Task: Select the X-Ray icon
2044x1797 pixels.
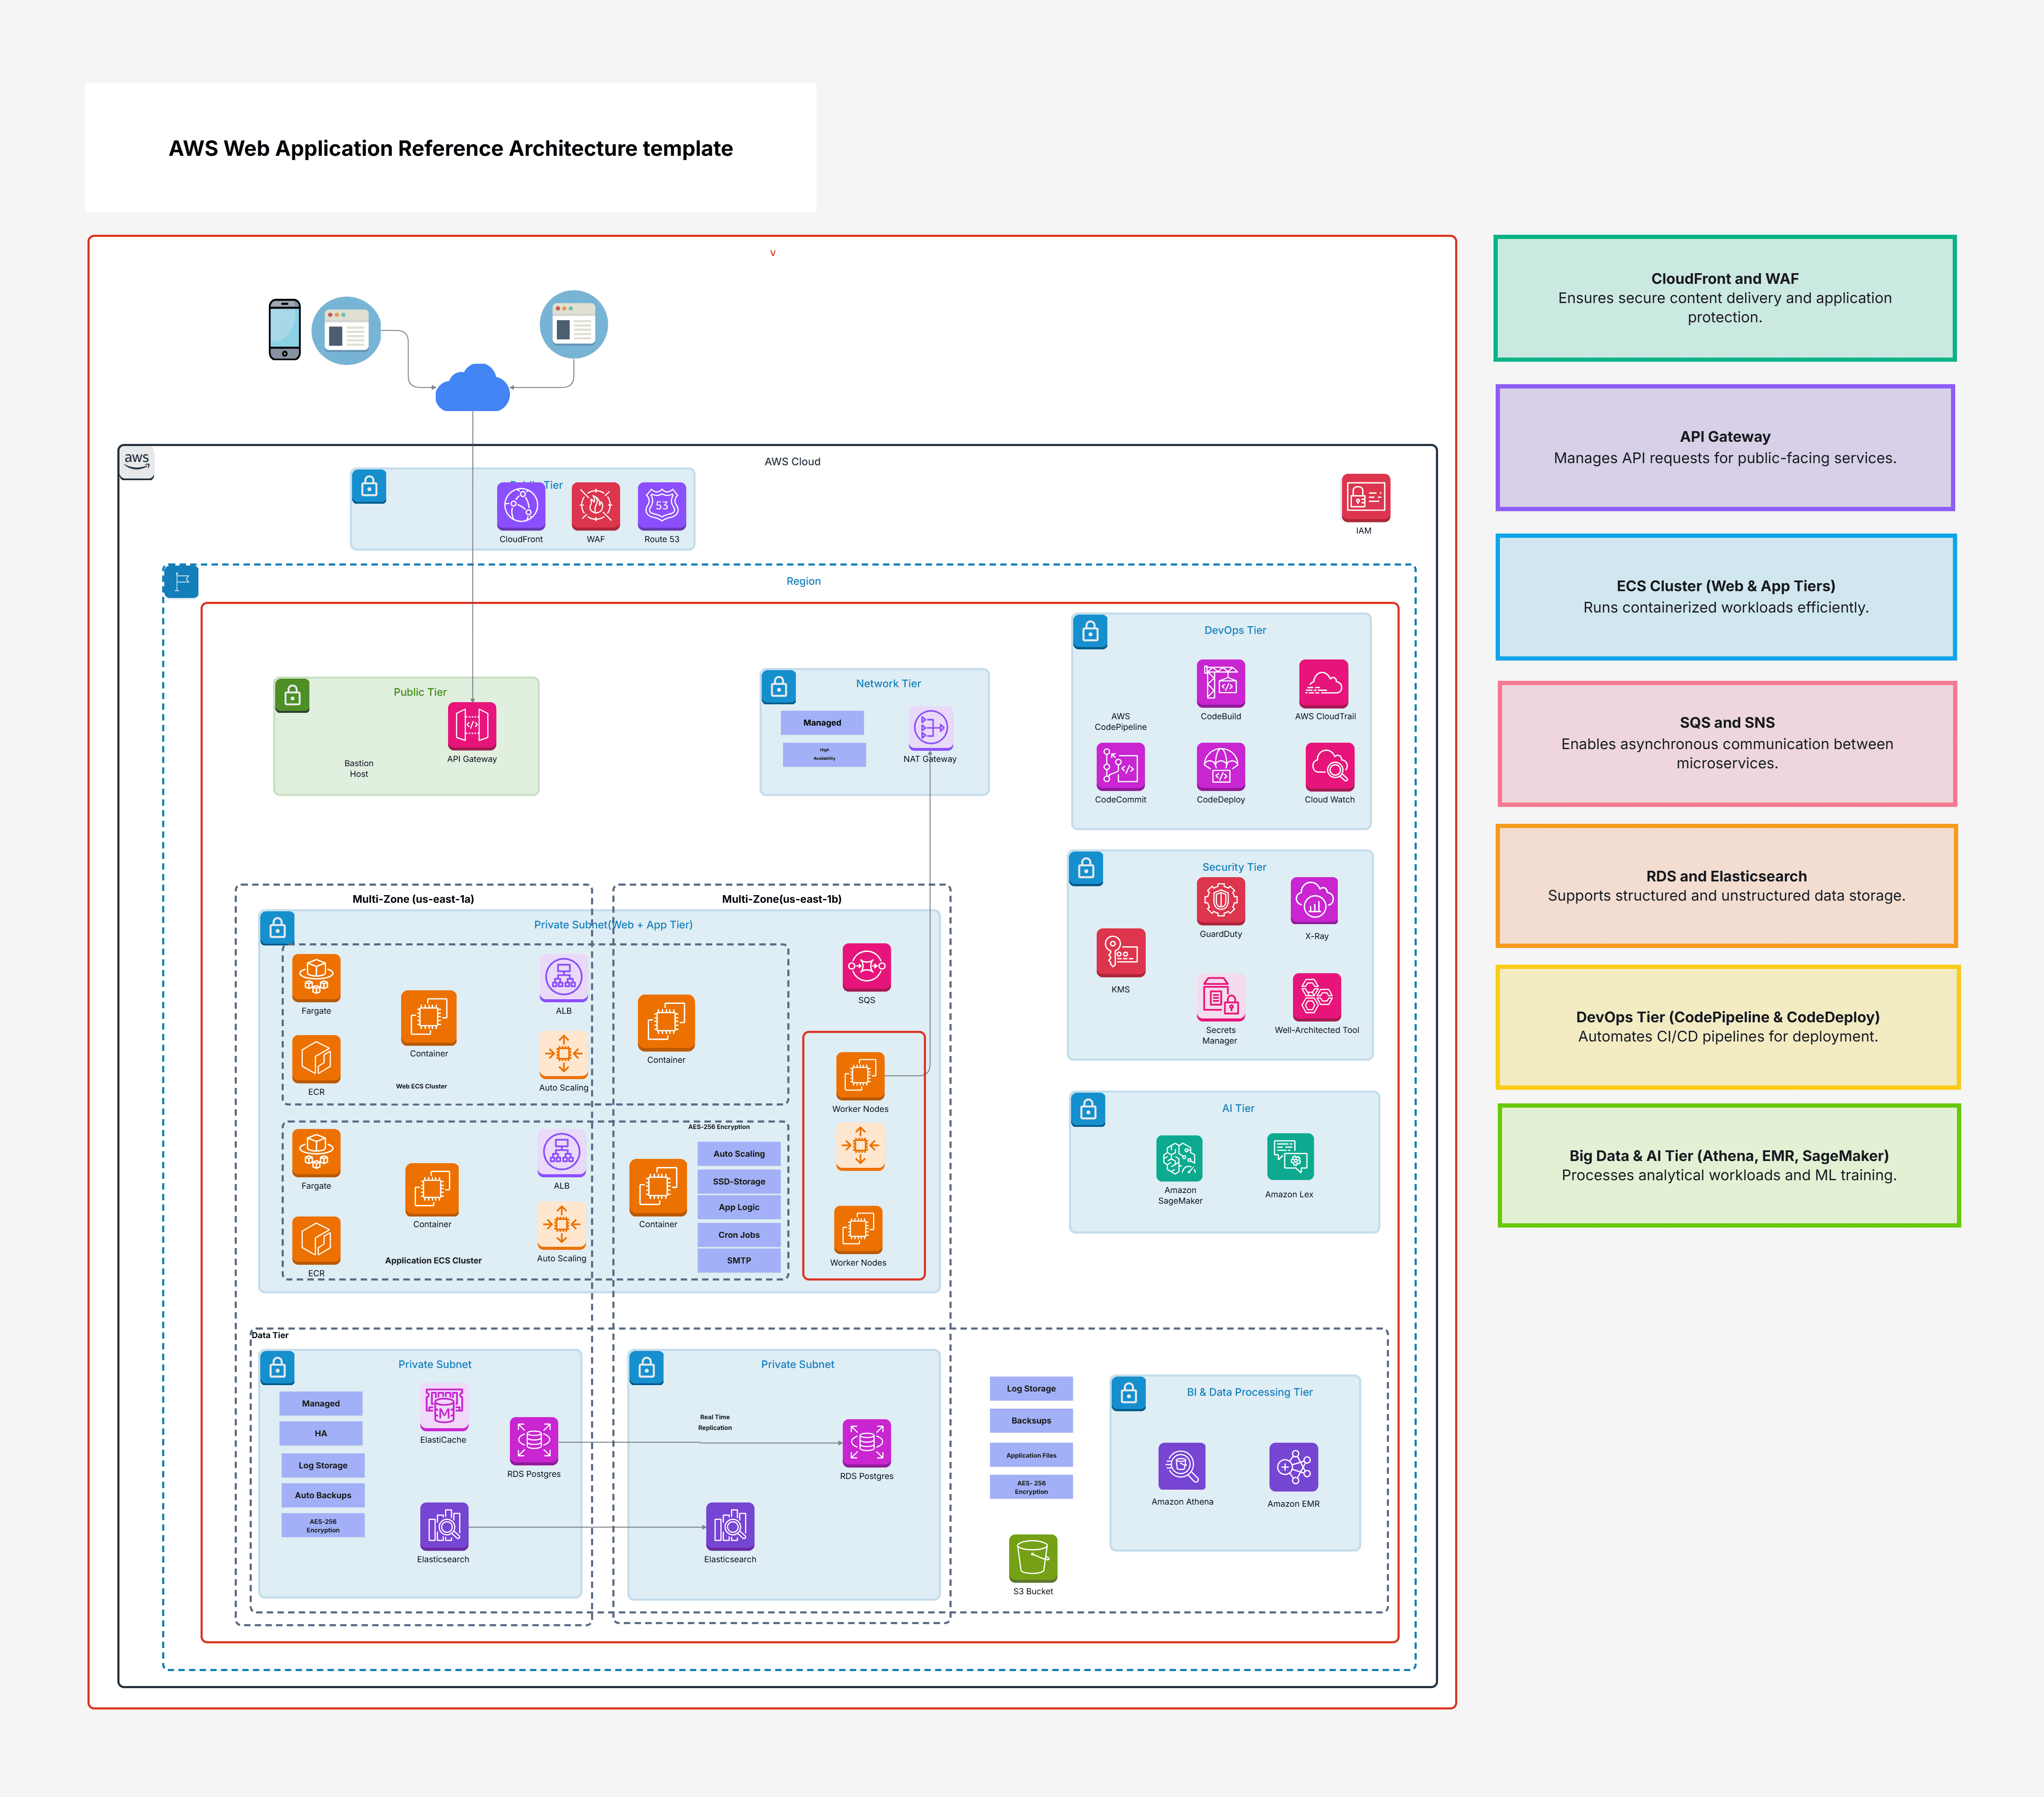Action: coord(1314,901)
